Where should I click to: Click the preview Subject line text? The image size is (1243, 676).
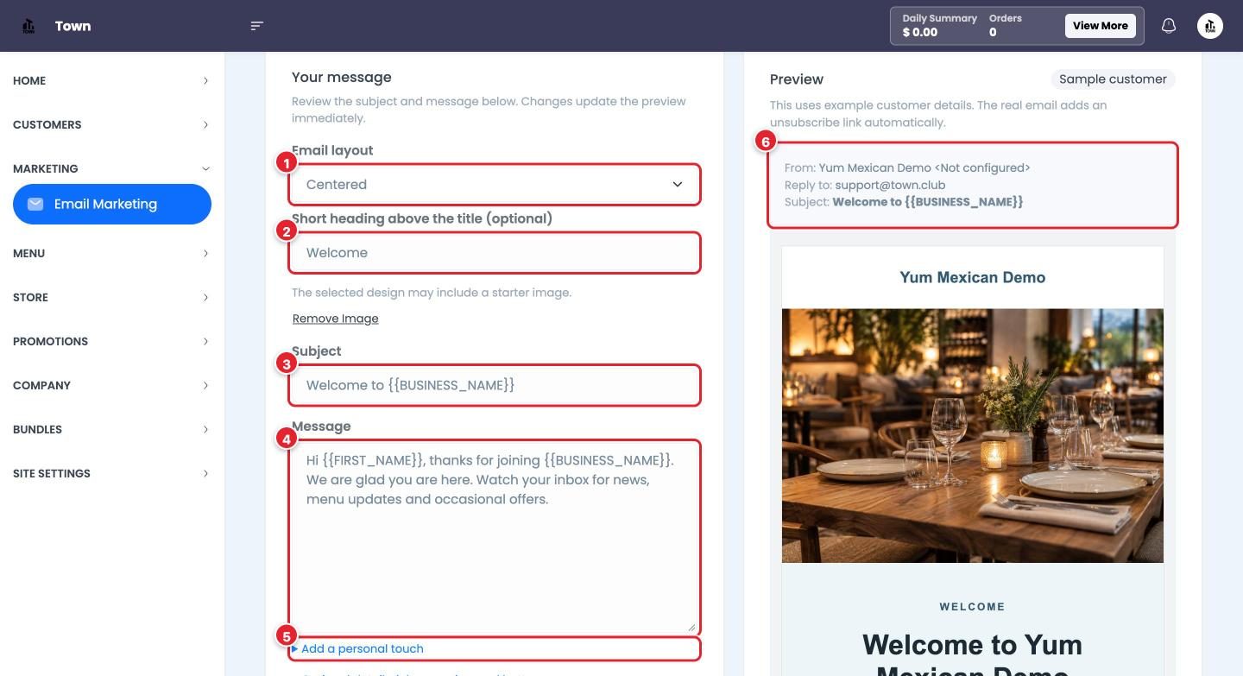[x=904, y=202]
